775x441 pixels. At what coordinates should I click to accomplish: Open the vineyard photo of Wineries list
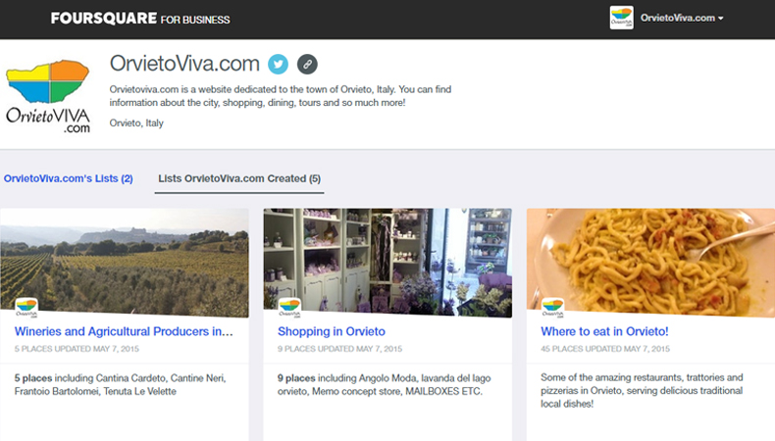point(125,263)
